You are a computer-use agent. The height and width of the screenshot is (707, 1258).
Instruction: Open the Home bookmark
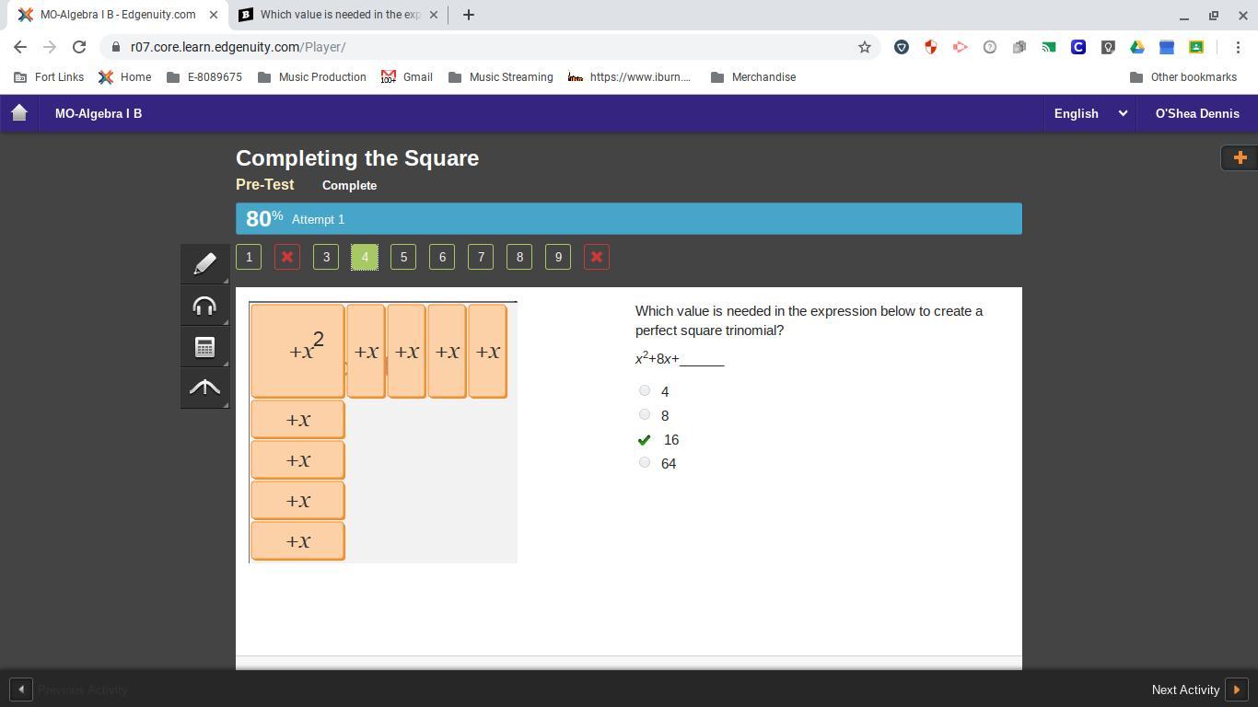click(124, 77)
